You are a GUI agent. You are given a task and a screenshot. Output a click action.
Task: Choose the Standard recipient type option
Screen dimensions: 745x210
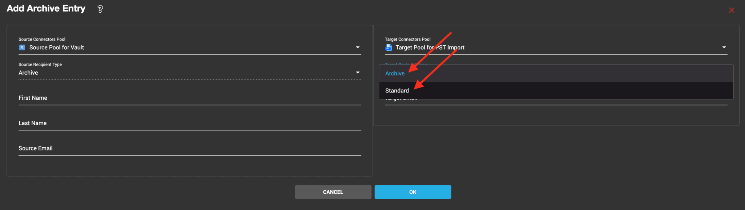point(556,91)
